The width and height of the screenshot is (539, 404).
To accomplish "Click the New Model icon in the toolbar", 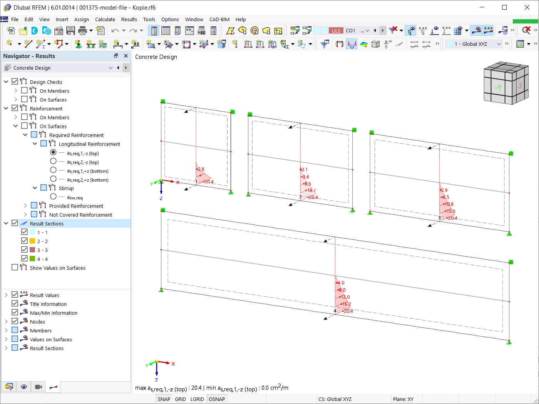I will click(11, 30).
